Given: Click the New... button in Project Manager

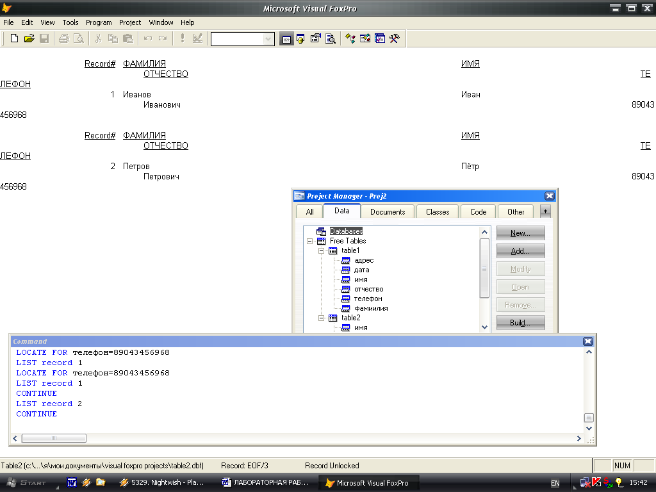Looking at the screenshot, I should pyautogui.click(x=520, y=233).
